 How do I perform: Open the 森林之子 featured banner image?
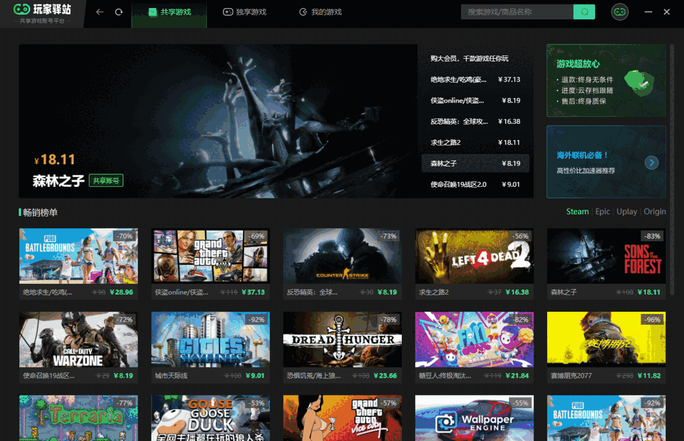(x=219, y=121)
